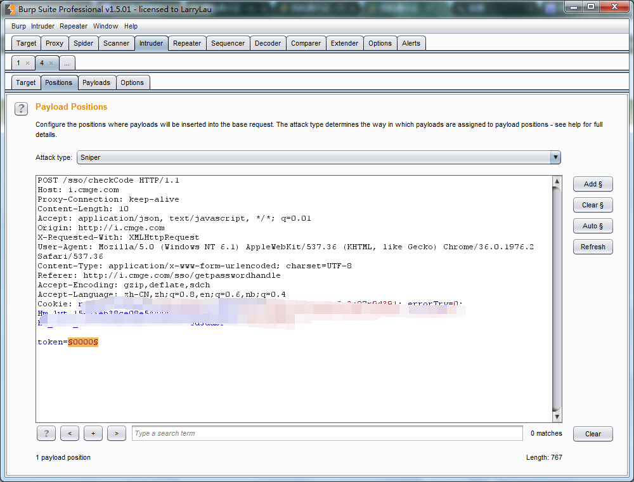
Task: Click the Refresh button
Action: coord(593,247)
